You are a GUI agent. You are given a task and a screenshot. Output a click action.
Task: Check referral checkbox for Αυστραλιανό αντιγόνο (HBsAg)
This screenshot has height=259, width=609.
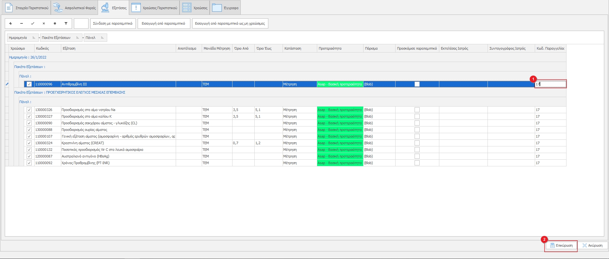[x=417, y=156]
